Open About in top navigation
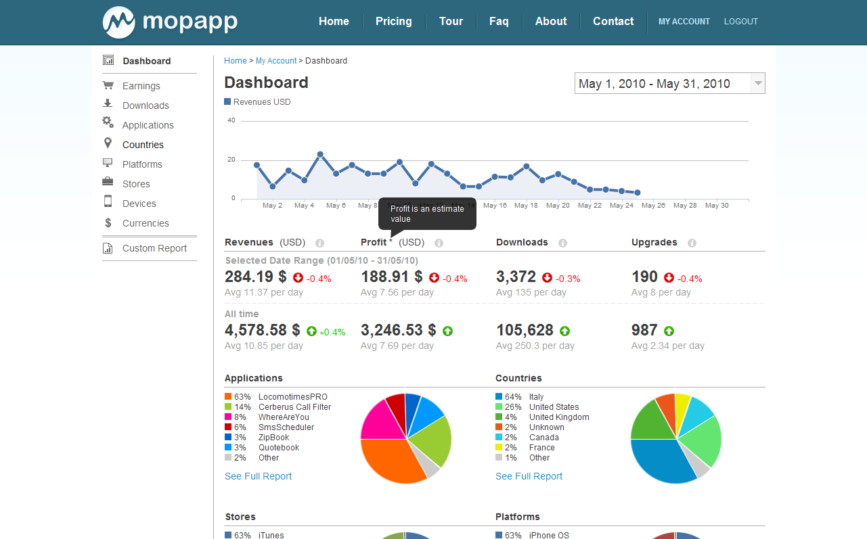Viewport: 867px width, 539px height. point(551,21)
